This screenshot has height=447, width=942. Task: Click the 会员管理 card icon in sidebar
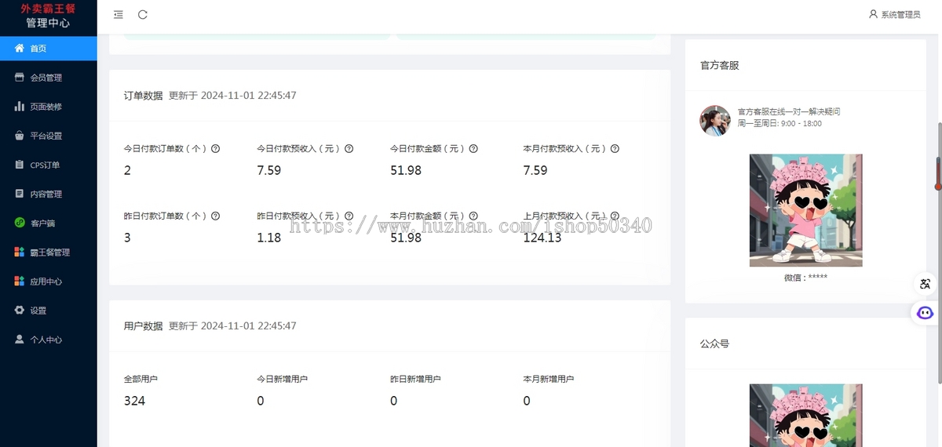click(20, 78)
